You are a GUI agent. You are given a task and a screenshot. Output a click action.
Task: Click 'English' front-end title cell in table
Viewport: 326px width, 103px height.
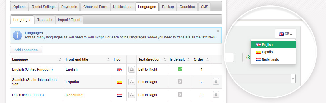(x=88, y=69)
